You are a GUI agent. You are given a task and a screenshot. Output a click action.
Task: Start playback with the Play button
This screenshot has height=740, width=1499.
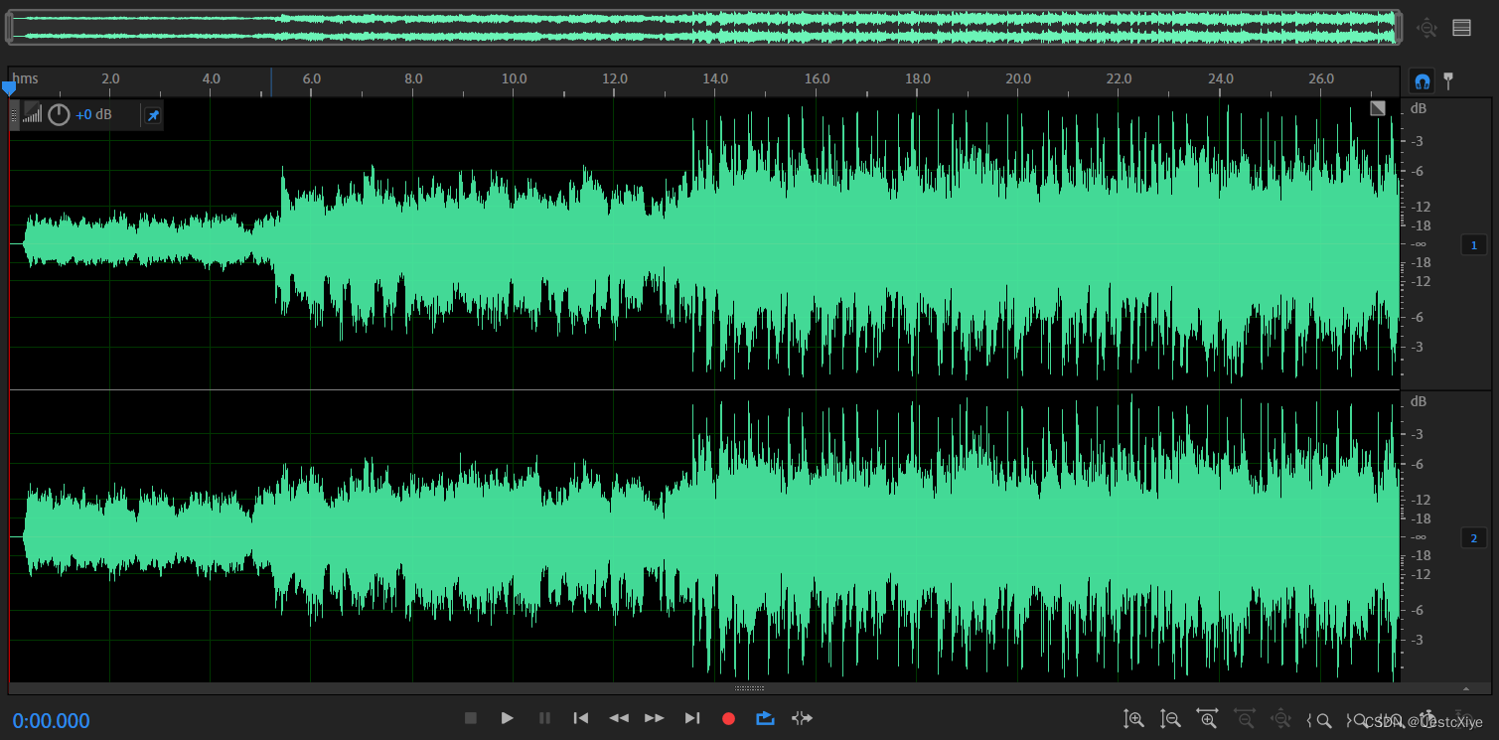[x=508, y=718]
